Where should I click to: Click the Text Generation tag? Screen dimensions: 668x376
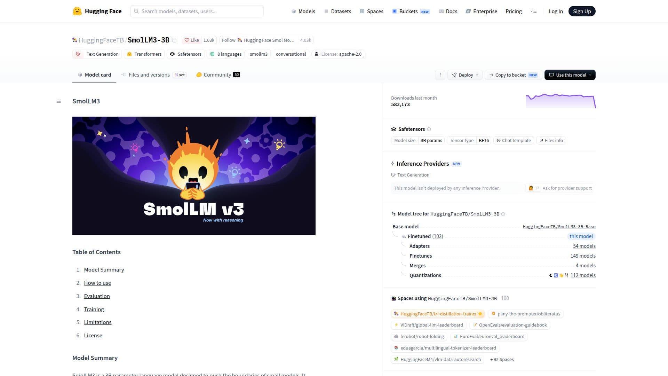[x=97, y=54]
